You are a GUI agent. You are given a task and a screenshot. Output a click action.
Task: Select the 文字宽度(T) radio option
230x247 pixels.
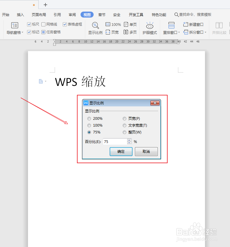(x=125, y=125)
